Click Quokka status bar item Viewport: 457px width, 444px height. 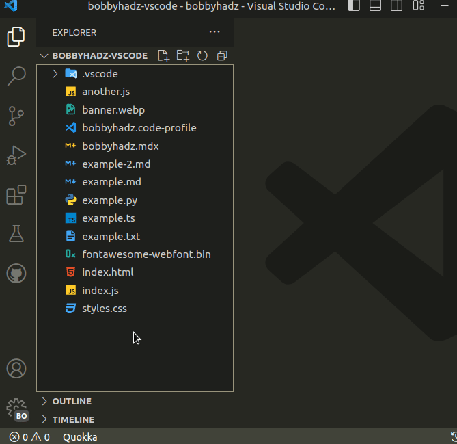pyautogui.click(x=80, y=437)
